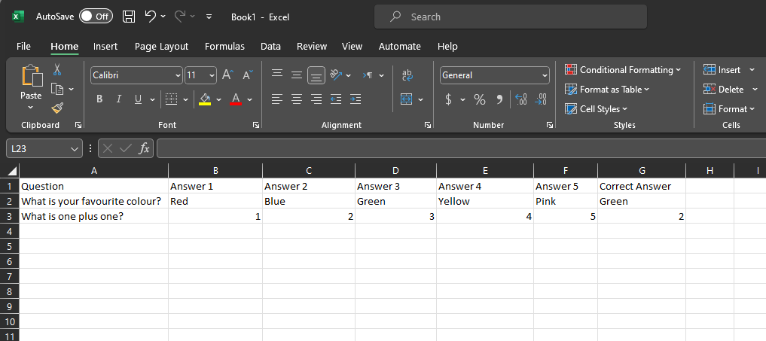Screen dimensions: 766x341
Task: Apply red Font Color A icon
Action: click(236, 99)
